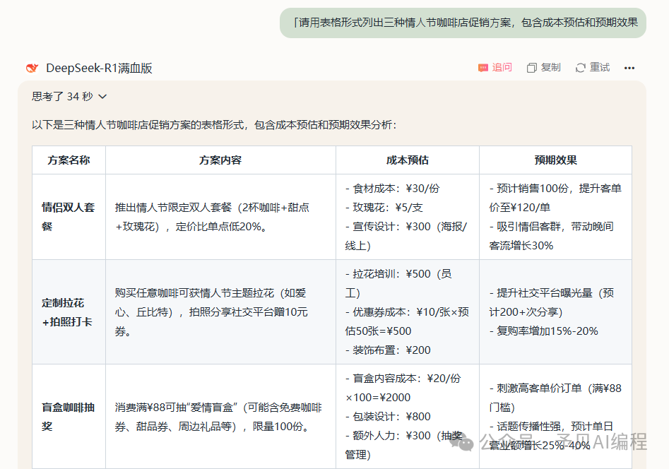The image size is (669, 469).
Task: Select the 成本预估 column header
Action: 407,160
